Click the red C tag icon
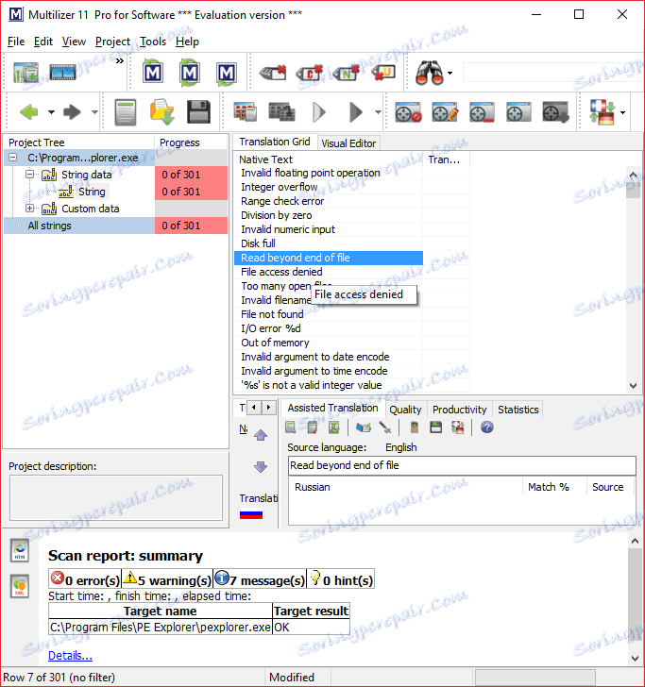 [310, 73]
